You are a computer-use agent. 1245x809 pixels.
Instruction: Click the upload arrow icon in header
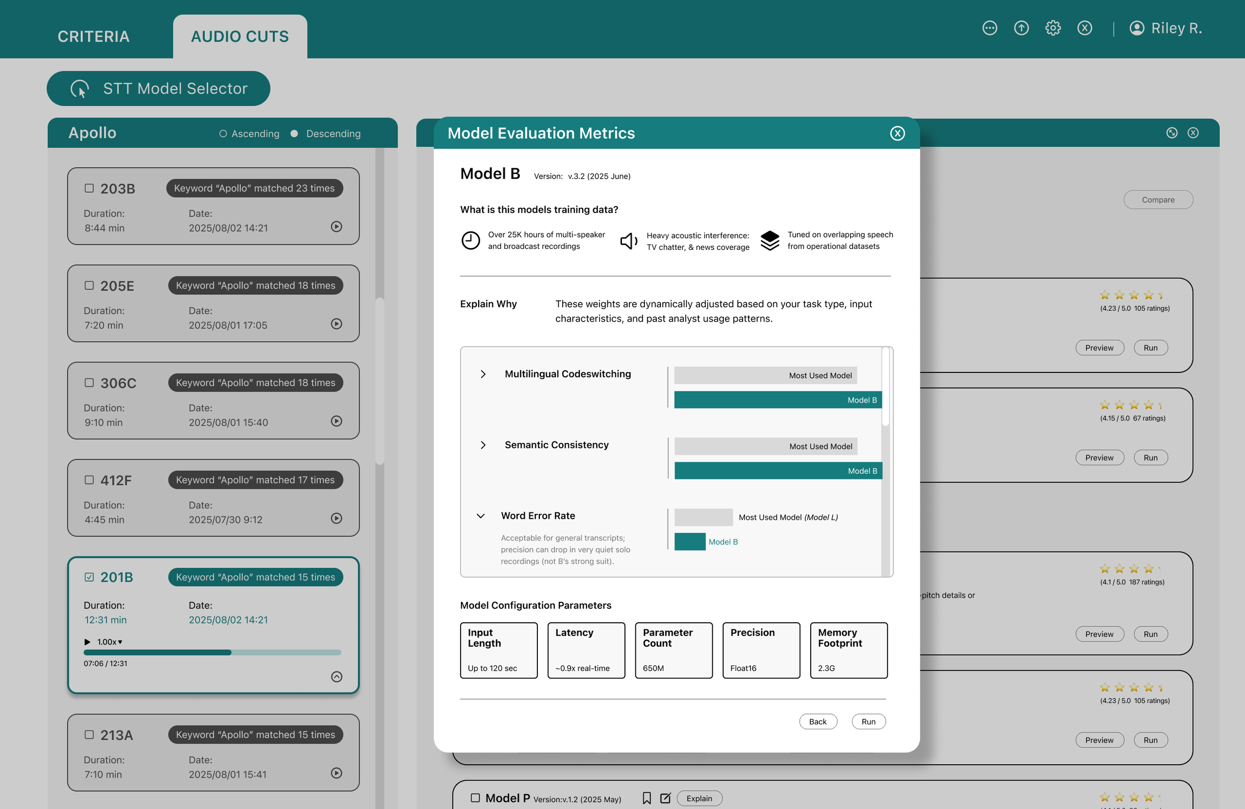[1021, 28]
